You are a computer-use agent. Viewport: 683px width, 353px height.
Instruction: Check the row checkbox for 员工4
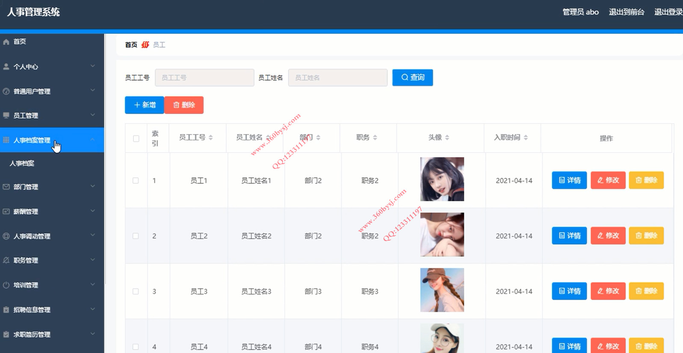tap(136, 347)
